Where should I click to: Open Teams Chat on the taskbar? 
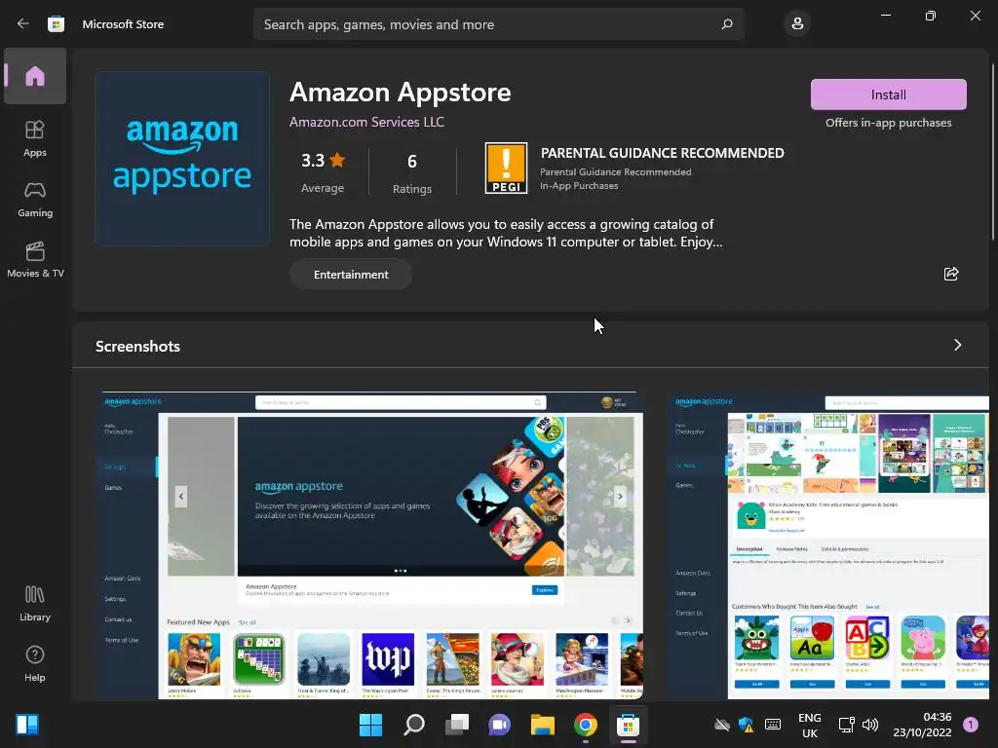pos(500,725)
